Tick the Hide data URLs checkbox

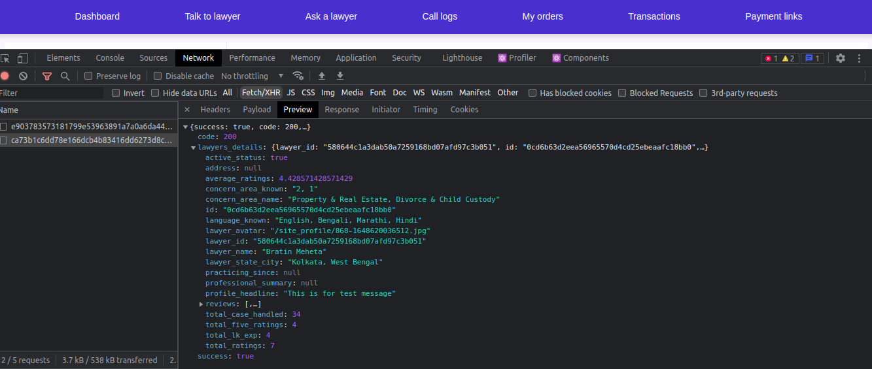(155, 93)
